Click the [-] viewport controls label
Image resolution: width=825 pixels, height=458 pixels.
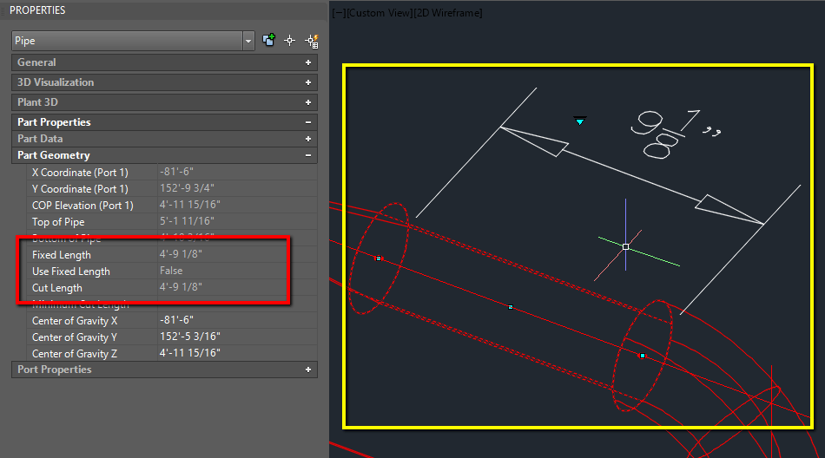pyautogui.click(x=339, y=13)
